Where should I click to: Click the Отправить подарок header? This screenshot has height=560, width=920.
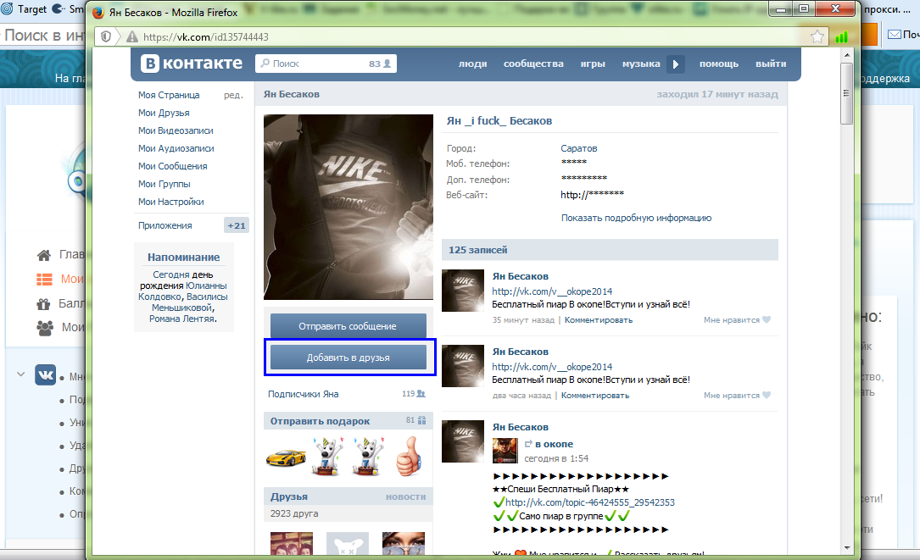(x=320, y=421)
